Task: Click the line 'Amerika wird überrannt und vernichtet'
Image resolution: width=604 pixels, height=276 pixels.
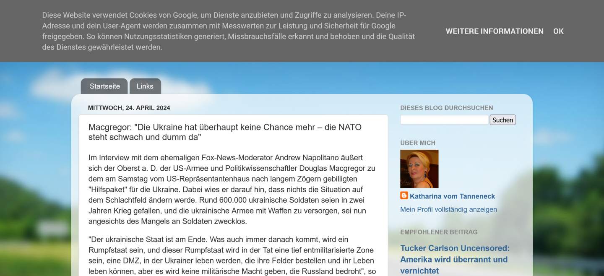Action: click(454, 259)
